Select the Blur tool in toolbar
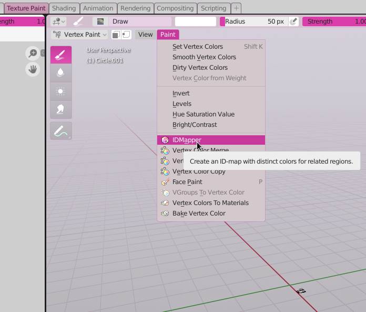366x312 pixels. (61, 73)
